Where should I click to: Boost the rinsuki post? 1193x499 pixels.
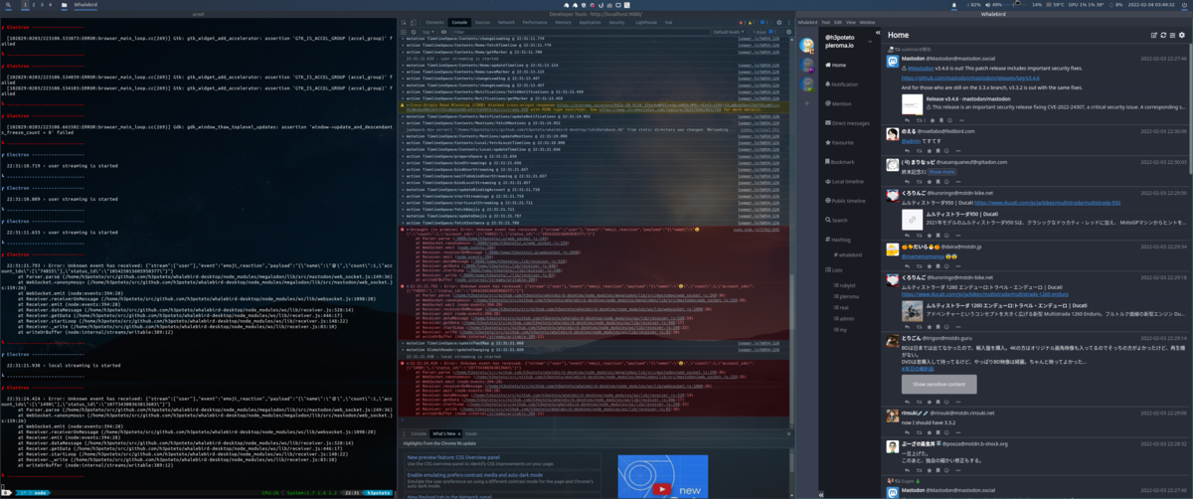pos(919,432)
